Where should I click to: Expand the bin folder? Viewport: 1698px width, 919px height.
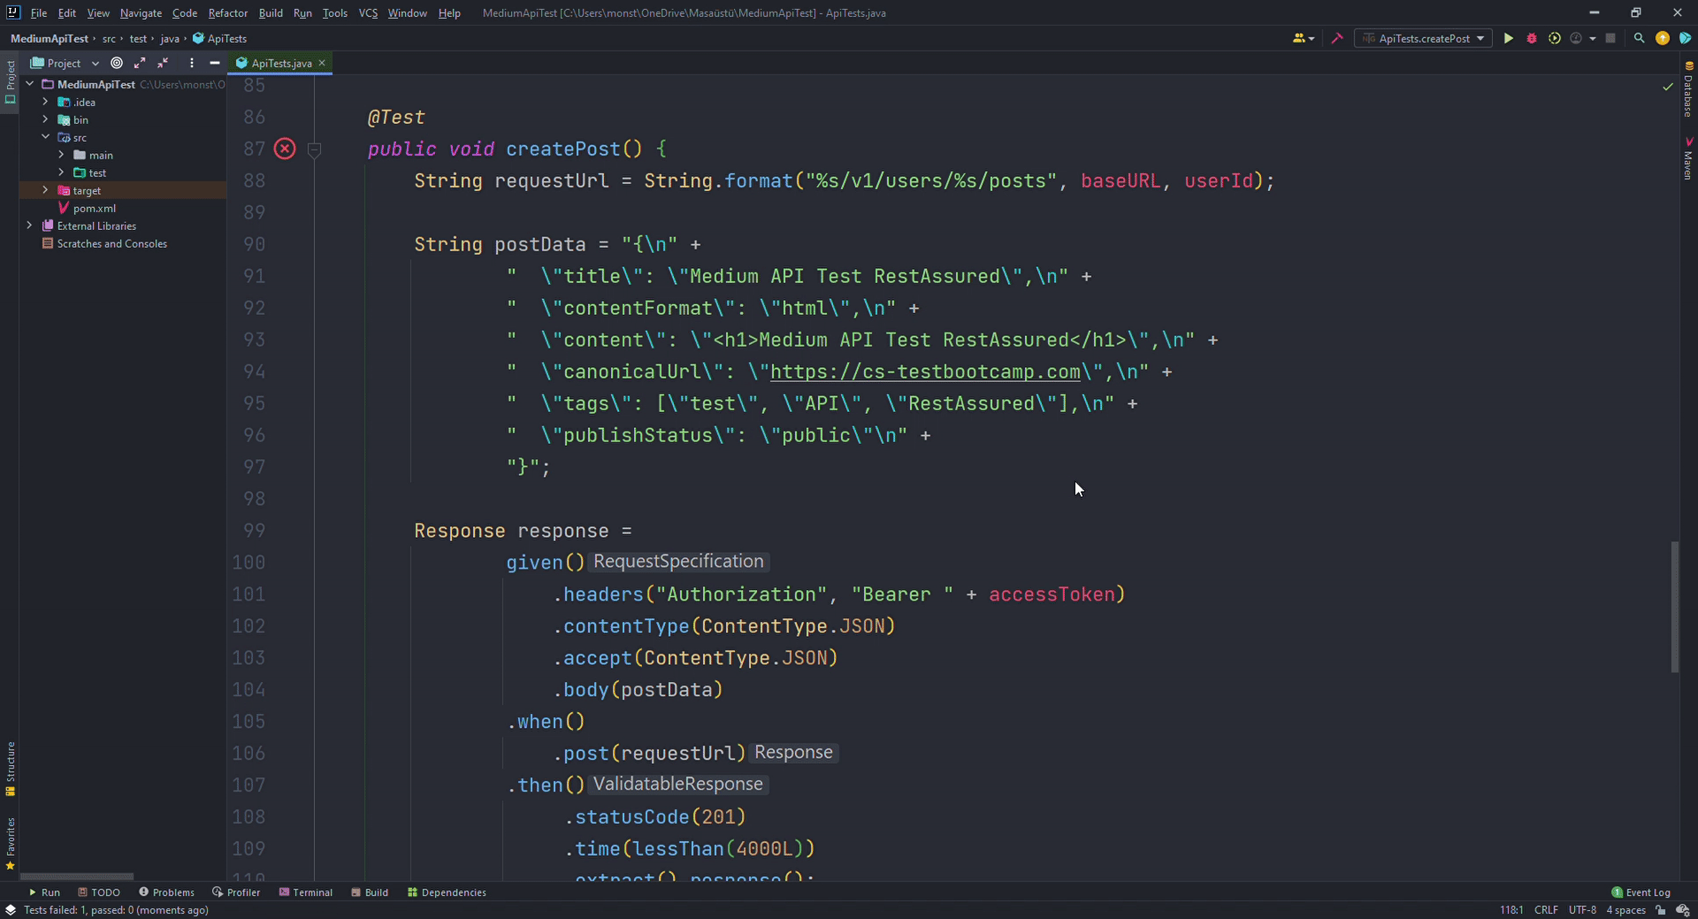pyautogui.click(x=45, y=119)
